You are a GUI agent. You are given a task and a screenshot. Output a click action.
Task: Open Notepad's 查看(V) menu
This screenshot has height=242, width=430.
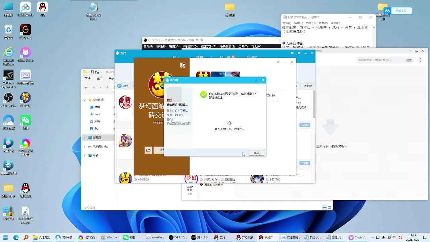(x=323, y=23)
